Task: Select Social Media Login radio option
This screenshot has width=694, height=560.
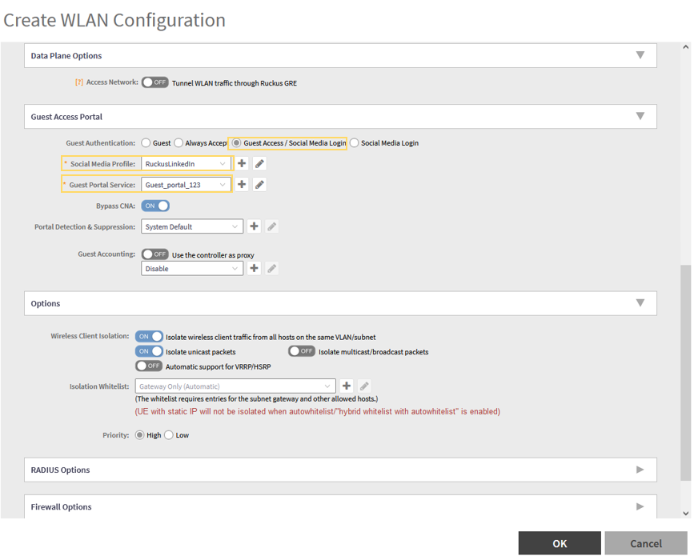Action: click(354, 143)
